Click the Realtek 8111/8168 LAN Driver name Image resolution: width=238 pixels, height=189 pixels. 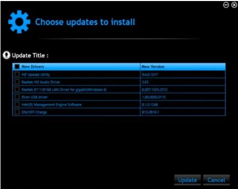pyautogui.click(x=64, y=90)
